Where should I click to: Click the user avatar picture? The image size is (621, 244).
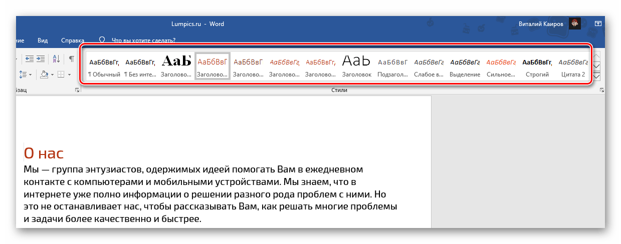click(575, 23)
